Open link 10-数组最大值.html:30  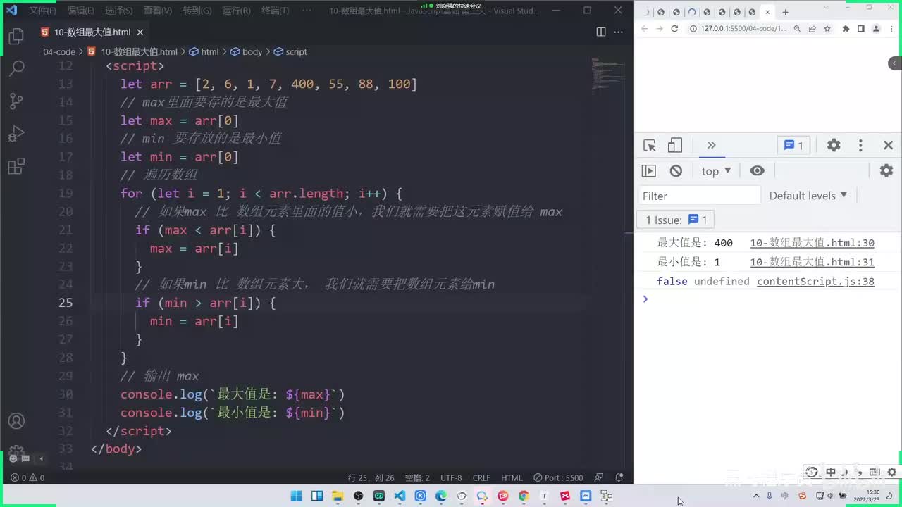click(812, 243)
